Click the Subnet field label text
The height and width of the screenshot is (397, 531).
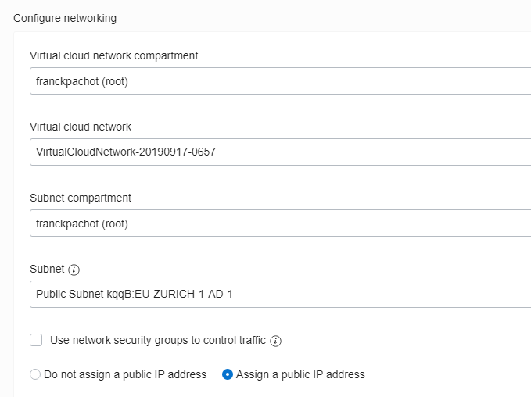[47, 269]
